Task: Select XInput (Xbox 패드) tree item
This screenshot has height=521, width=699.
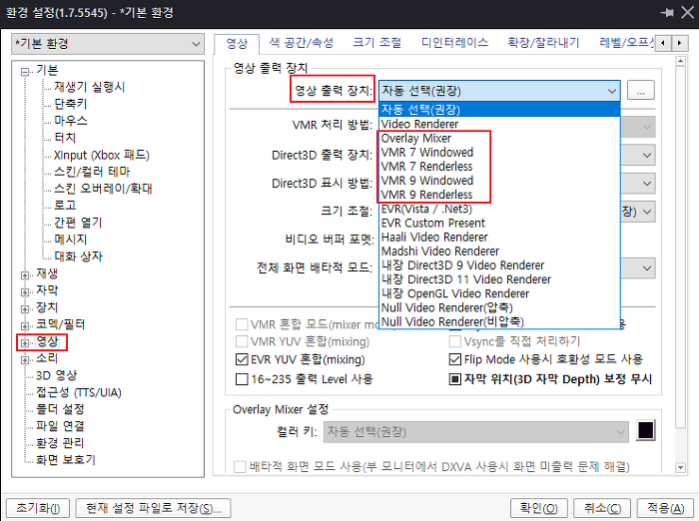Action: pyautogui.click(x=102, y=155)
